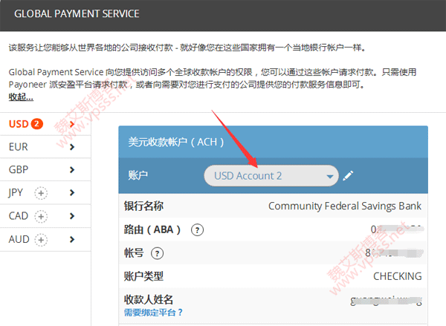Click the orange 2 badge beside USD
This screenshot has height=326, width=446.
coord(36,124)
